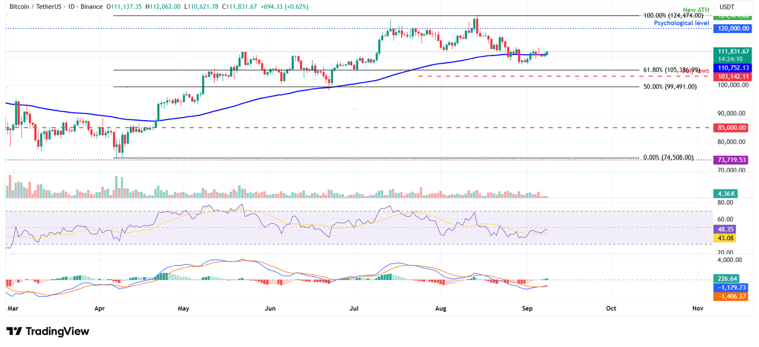The height and width of the screenshot is (347, 759).
Task: Click the RSI moving average 43.08 label
Action: (x=725, y=238)
